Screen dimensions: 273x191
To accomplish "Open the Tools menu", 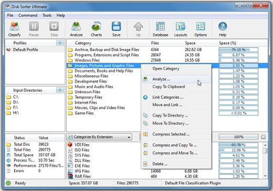I will point(47,15).
